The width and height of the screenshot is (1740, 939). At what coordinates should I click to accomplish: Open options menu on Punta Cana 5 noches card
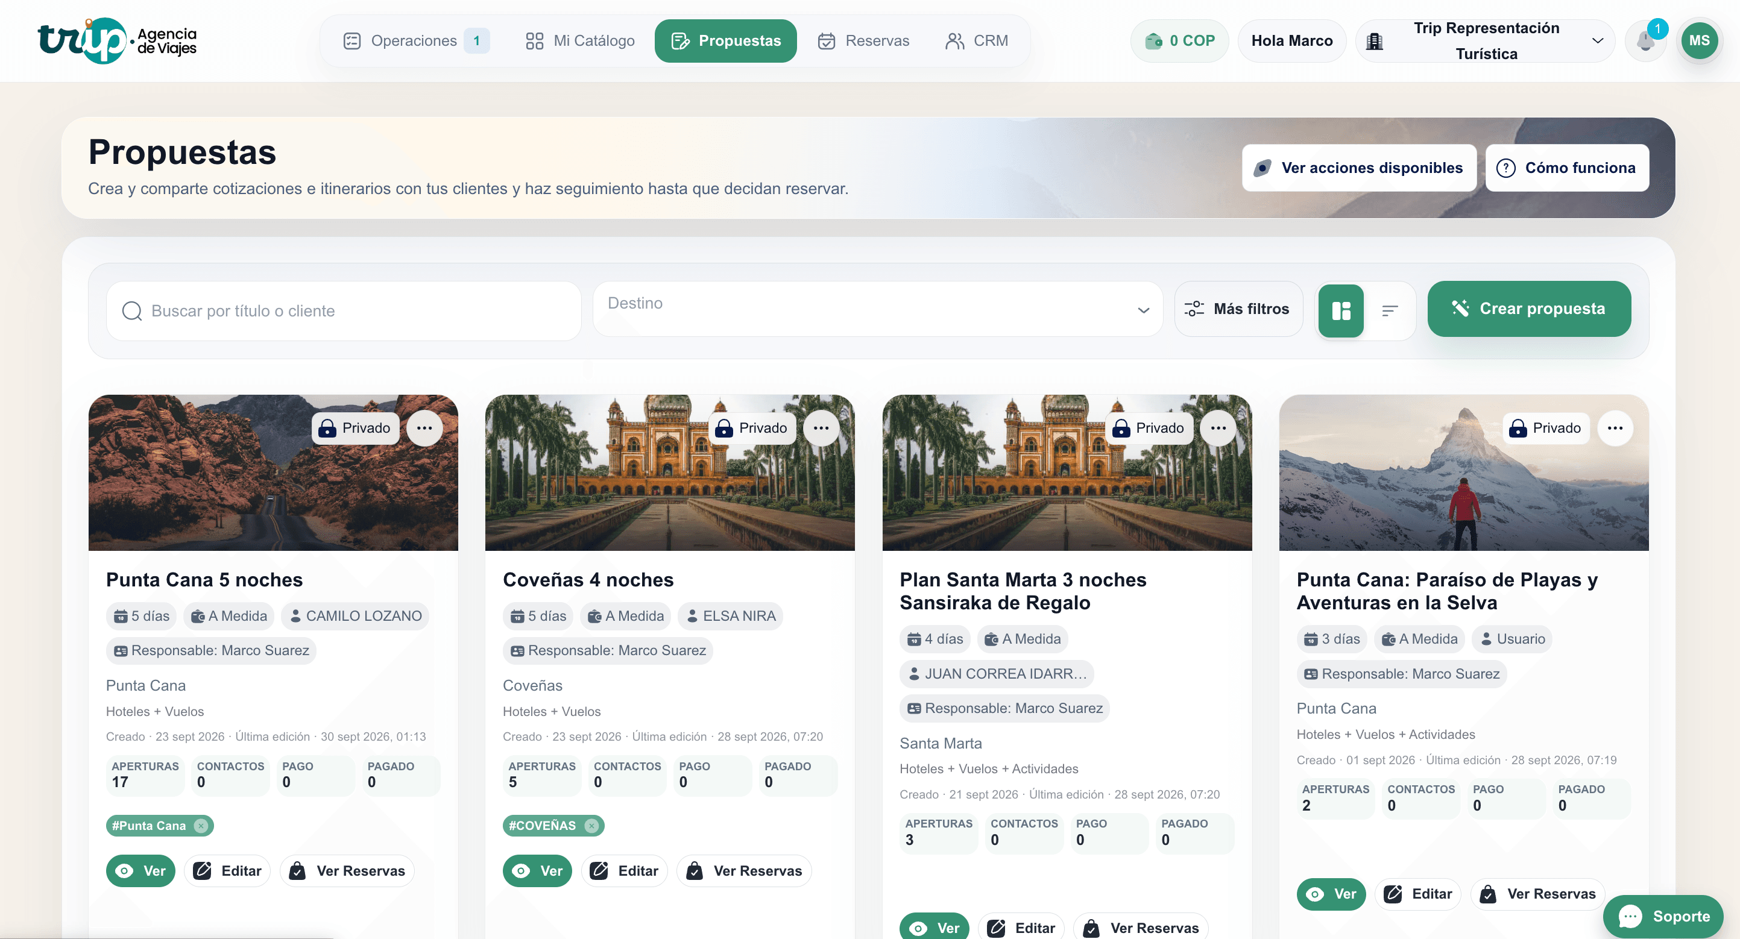424,428
